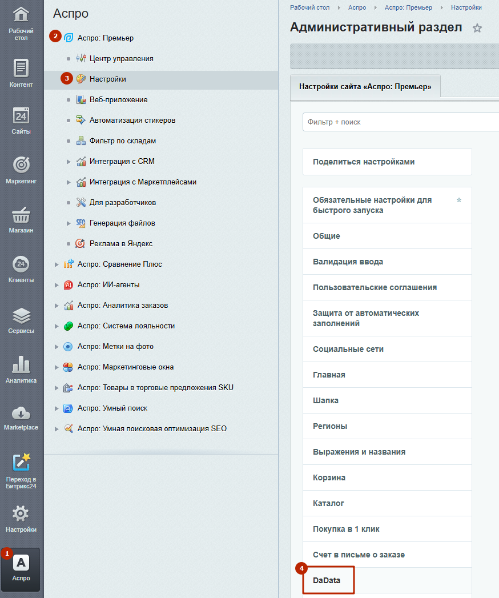
Task: Click the Рабочий стол breadcrumb link
Action: click(x=309, y=7)
